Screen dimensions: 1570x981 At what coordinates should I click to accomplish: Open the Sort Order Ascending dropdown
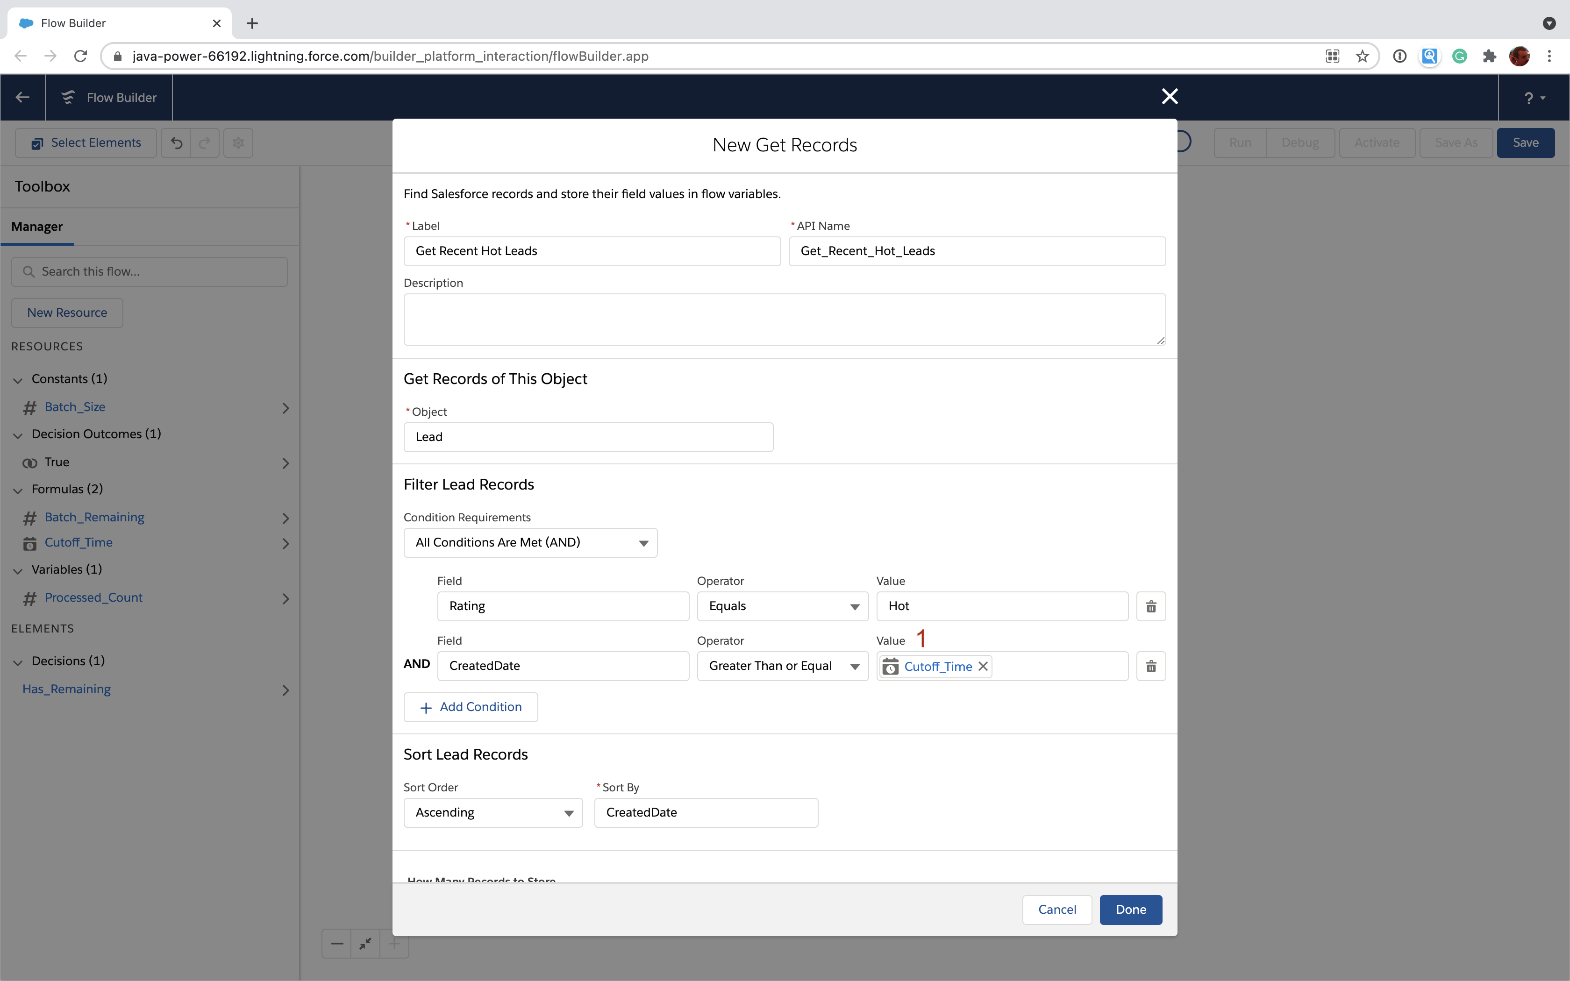493,812
